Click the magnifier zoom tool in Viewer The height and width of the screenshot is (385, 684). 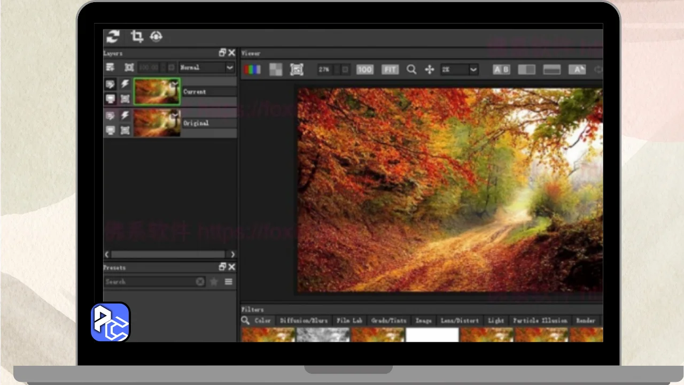(411, 70)
